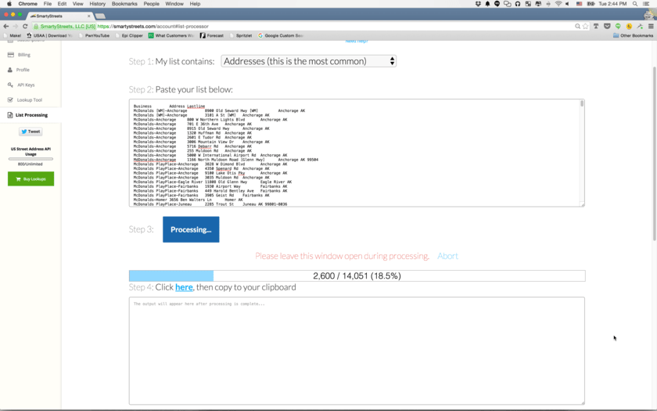Click the Pocket extension icon
657x411 pixels.
pos(607,26)
